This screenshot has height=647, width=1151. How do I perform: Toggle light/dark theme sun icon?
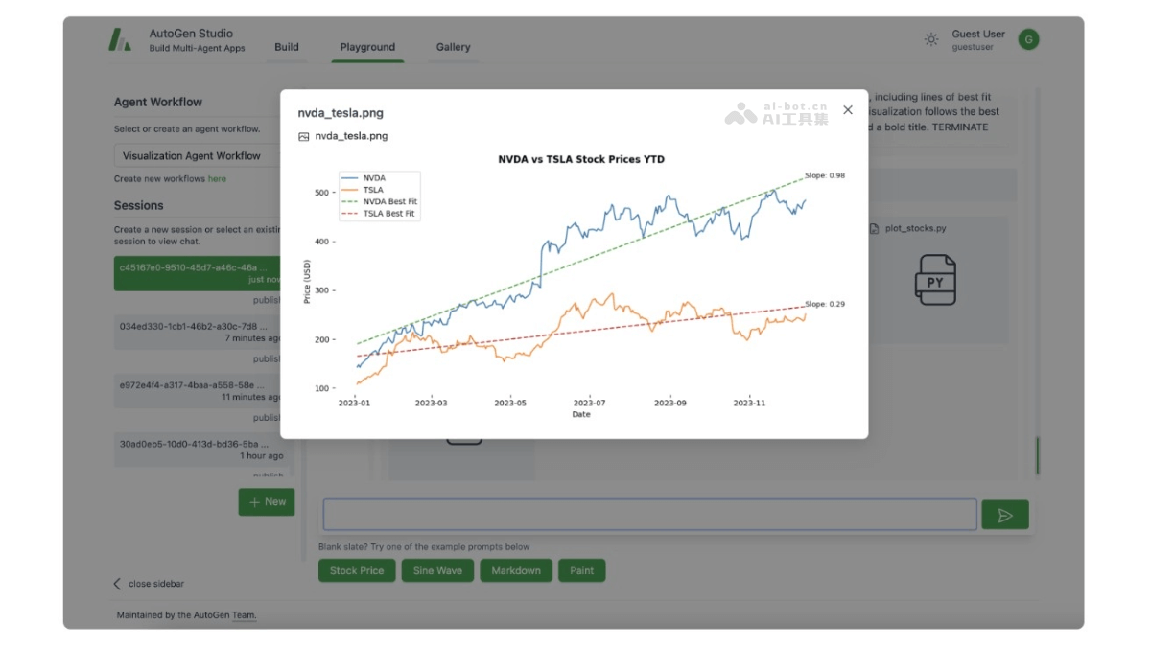(931, 39)
